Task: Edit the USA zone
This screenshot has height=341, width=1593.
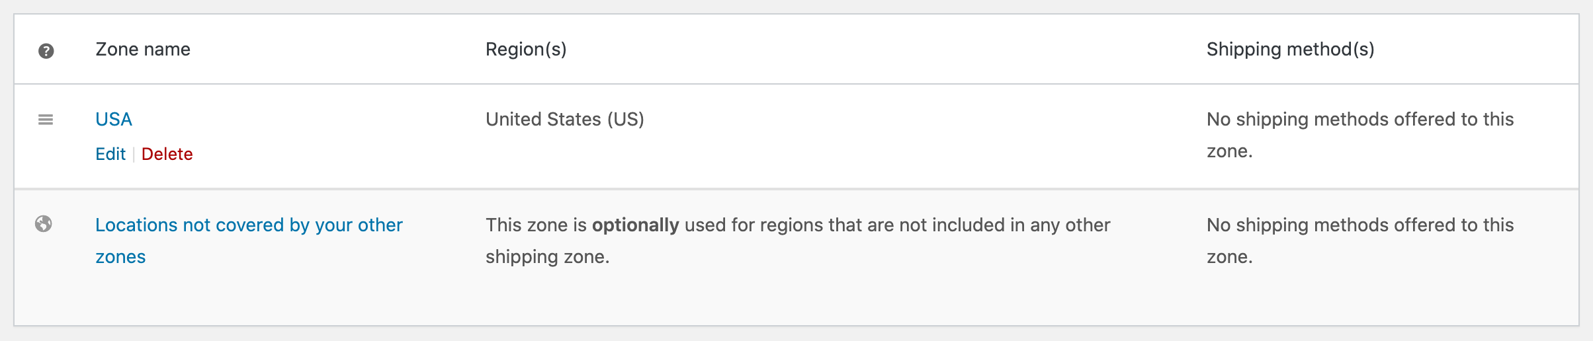Action: [110, 154]
